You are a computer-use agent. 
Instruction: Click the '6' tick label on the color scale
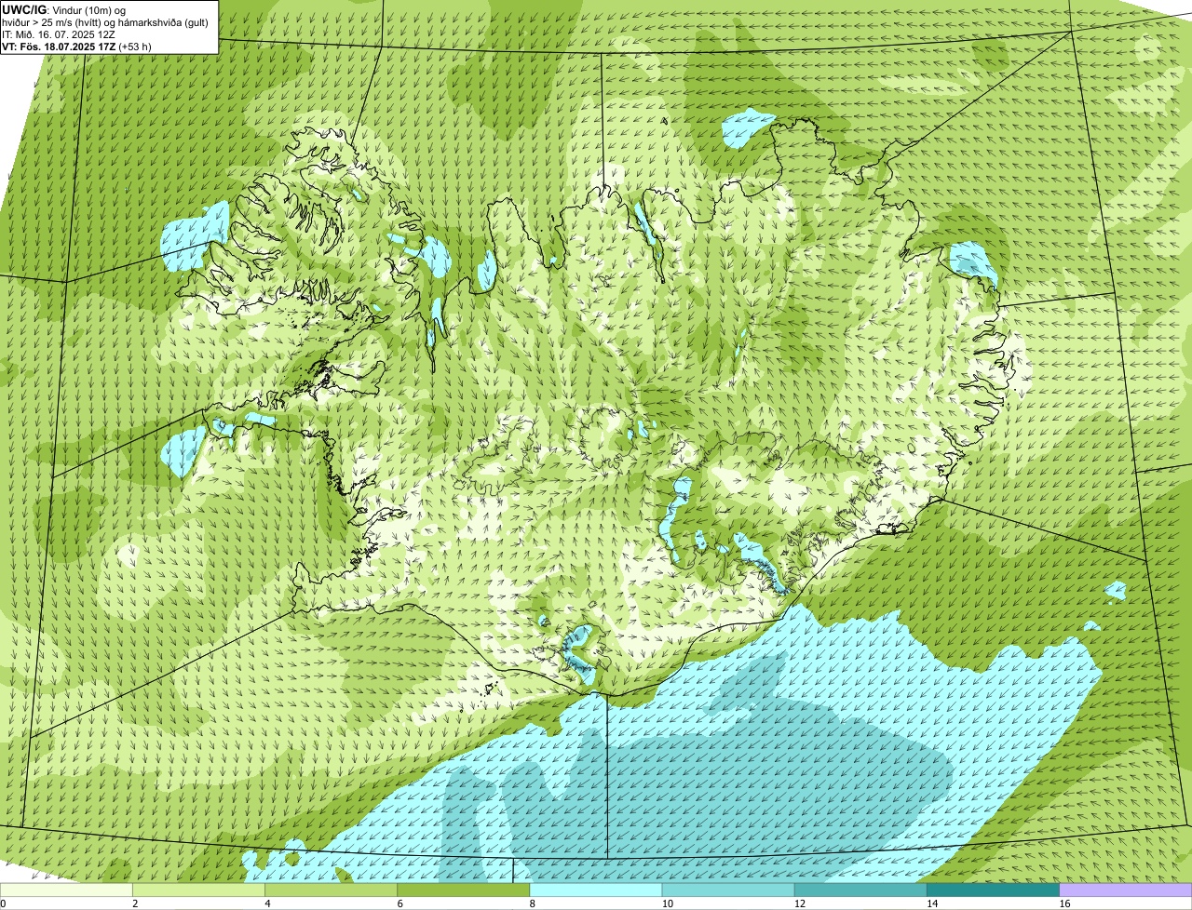coord(400,903)
